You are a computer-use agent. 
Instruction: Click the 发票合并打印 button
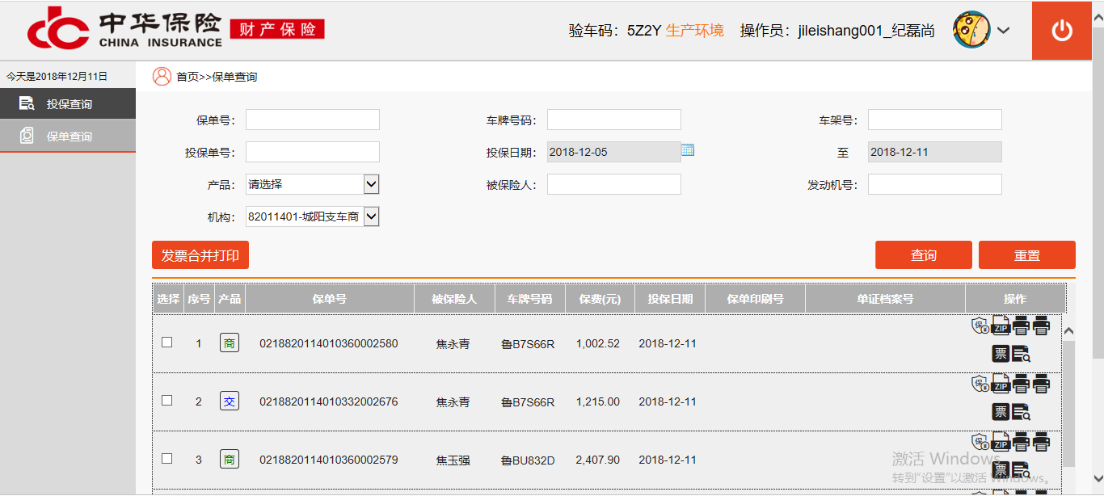(200, 255)
